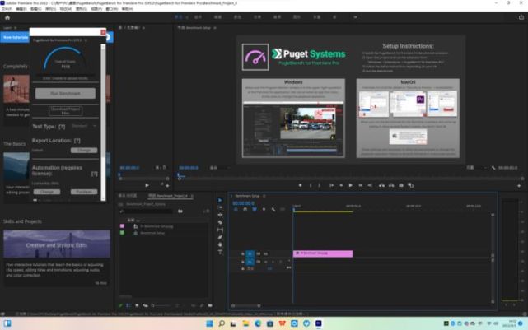Click Go to In in Program monitor
The height and width of the screenshot is (330, 528).
coord(331,185)
